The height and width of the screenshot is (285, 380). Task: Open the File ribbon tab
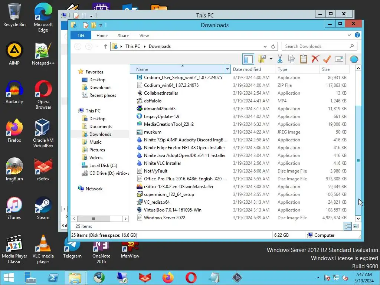click(81, 35)
